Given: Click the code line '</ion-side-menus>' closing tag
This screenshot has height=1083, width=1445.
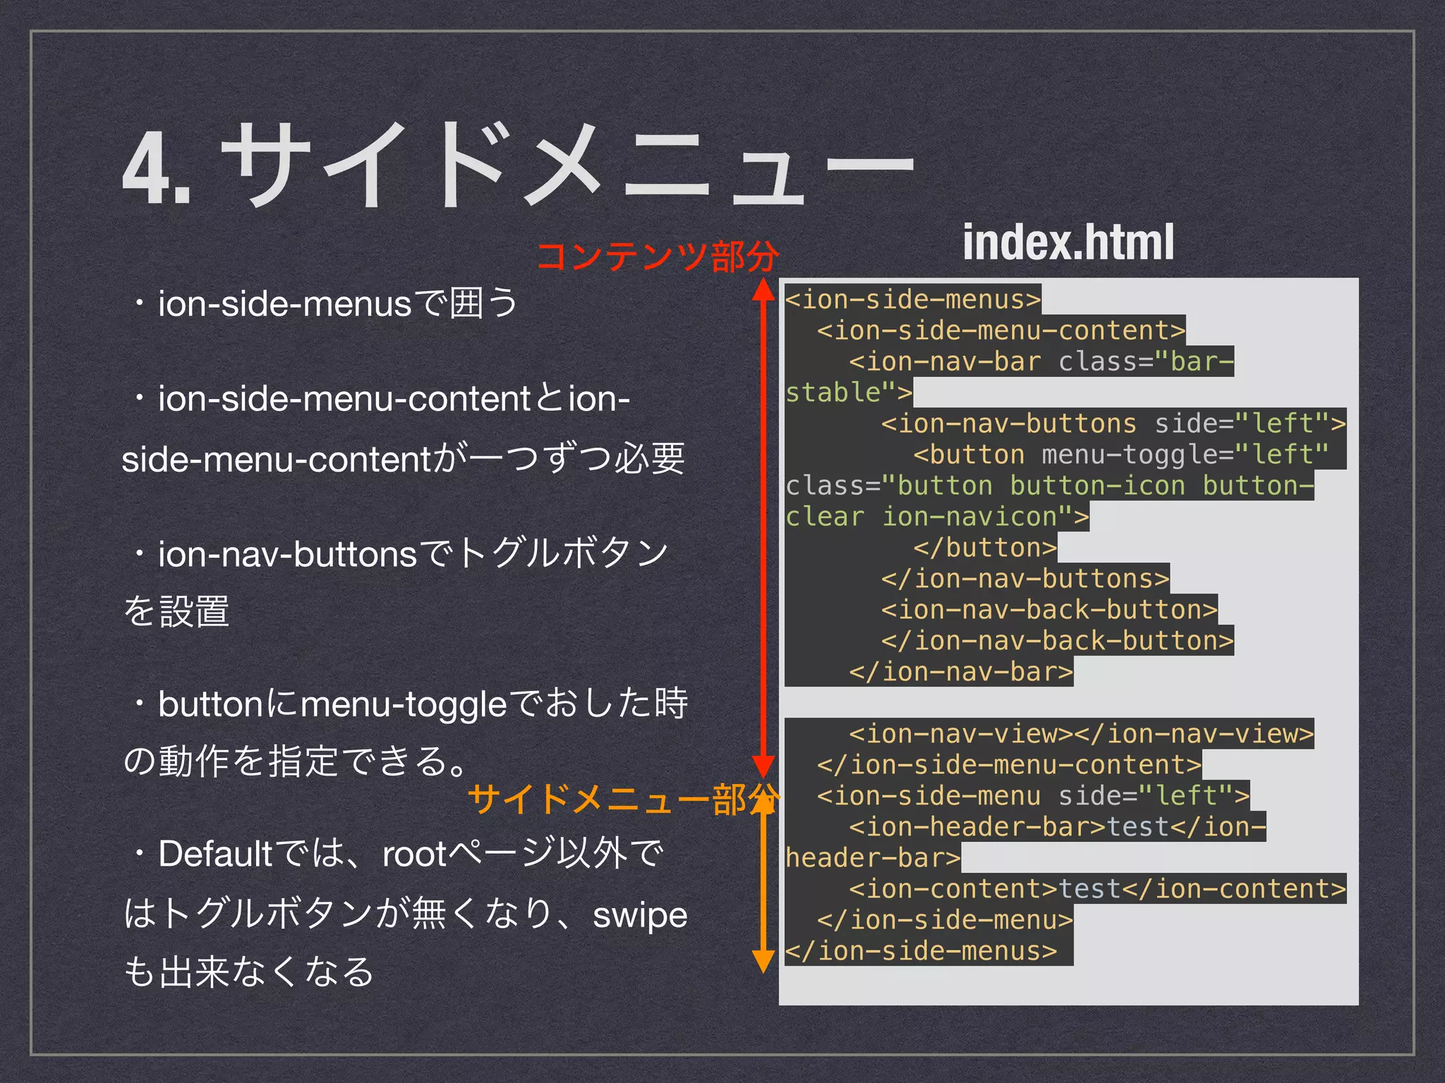Looking at the screenshot, I should 921,950.
